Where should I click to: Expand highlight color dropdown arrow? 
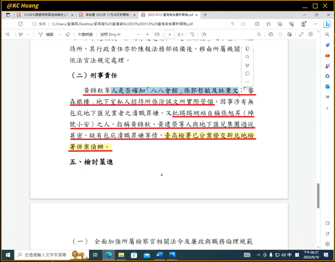[x=28, y=34]
